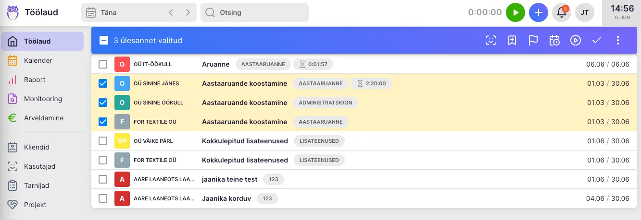The height and width of the screenshot is (220, 641).
Task: Click the blue plus add button
Action: (538, 12)
